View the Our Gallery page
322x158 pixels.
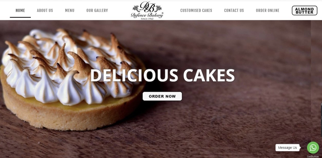click(97, 11)
